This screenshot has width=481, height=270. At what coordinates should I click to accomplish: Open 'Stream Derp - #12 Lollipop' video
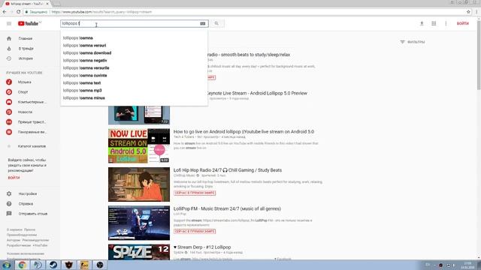202,247
